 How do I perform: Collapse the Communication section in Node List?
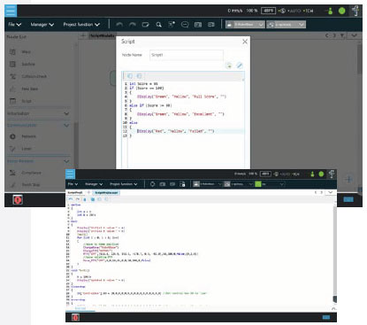(66, 125)
